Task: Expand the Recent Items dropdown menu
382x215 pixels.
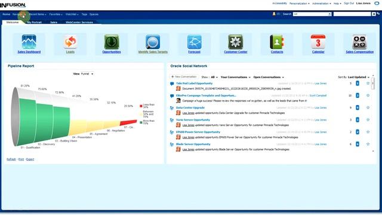Action: coord(38,14)
